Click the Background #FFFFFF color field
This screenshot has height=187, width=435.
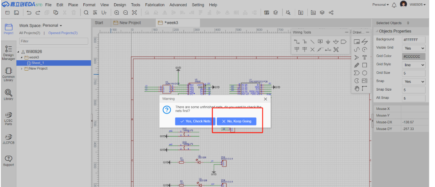pos(414,40)
